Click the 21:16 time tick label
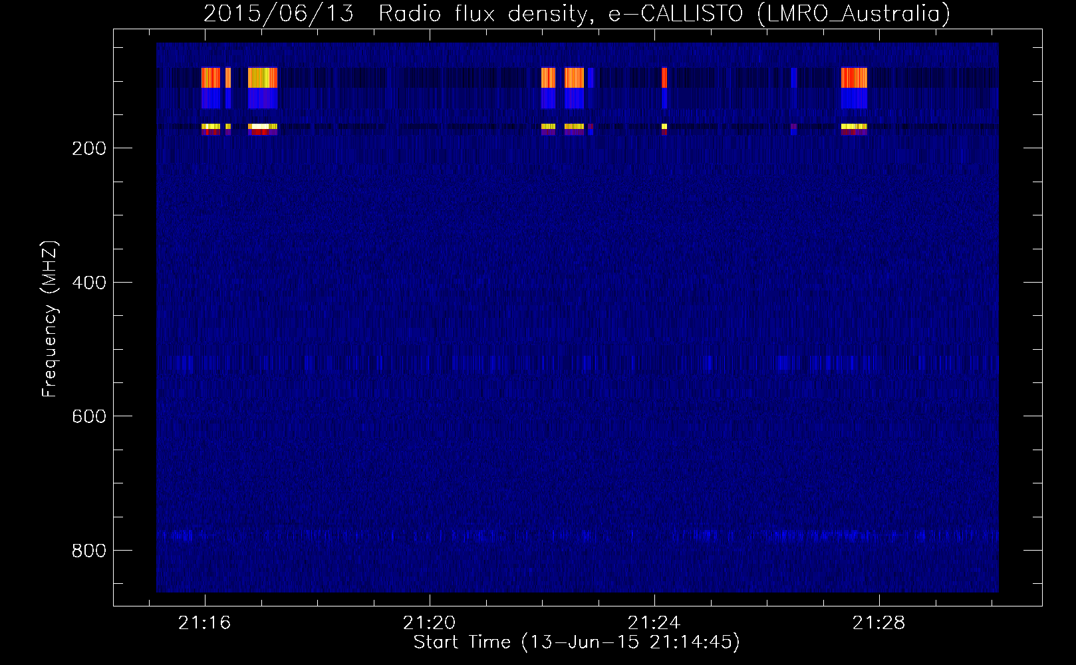 pyautogui.click(x=204, y=622)
